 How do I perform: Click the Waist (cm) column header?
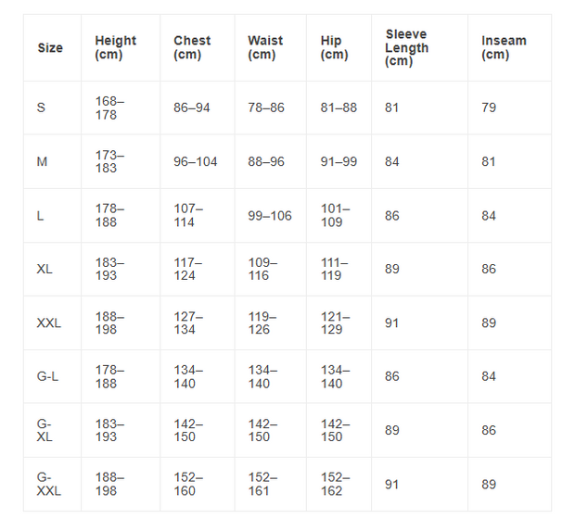pyautogui.click(x=265, y=47)
